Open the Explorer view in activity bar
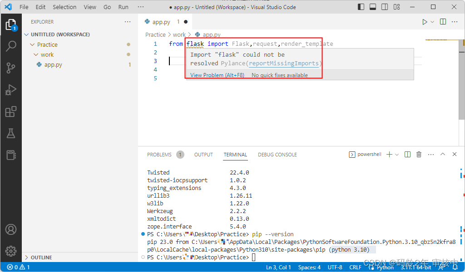 (11, 24)
